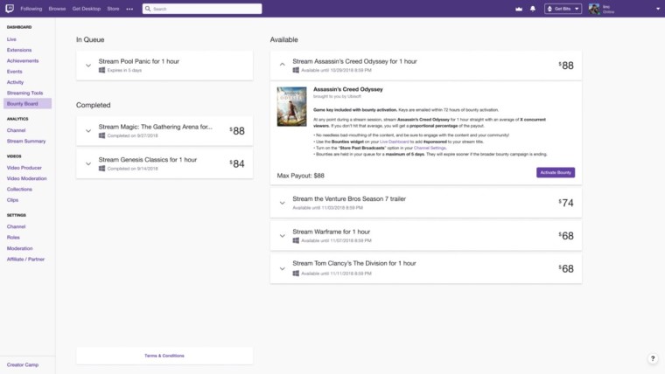Click the "Stream Warframe for 1 hour" title
The image size is (665, 374).
[332, 232]
